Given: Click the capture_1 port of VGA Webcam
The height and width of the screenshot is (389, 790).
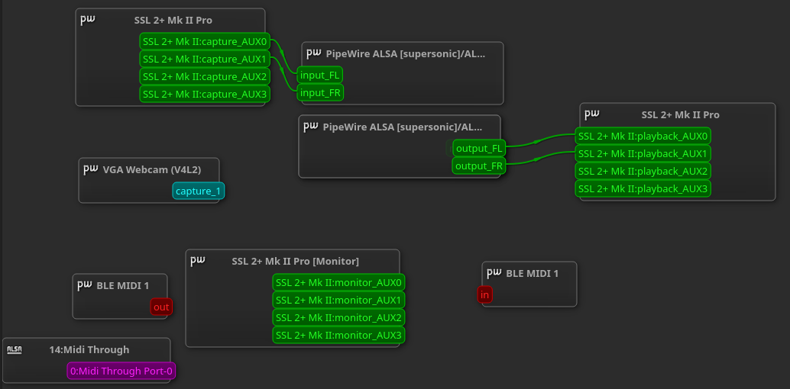Looking at the screenshot, I should point(199,191).
